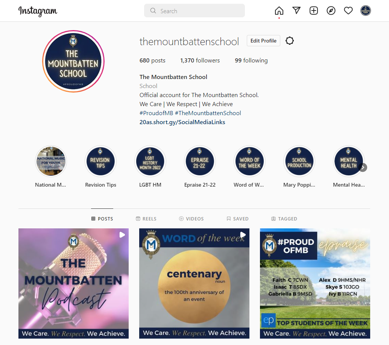Open the 20as.short.gy/SocialMediaLinks link
389x345 pixels.
pos(182,122)
